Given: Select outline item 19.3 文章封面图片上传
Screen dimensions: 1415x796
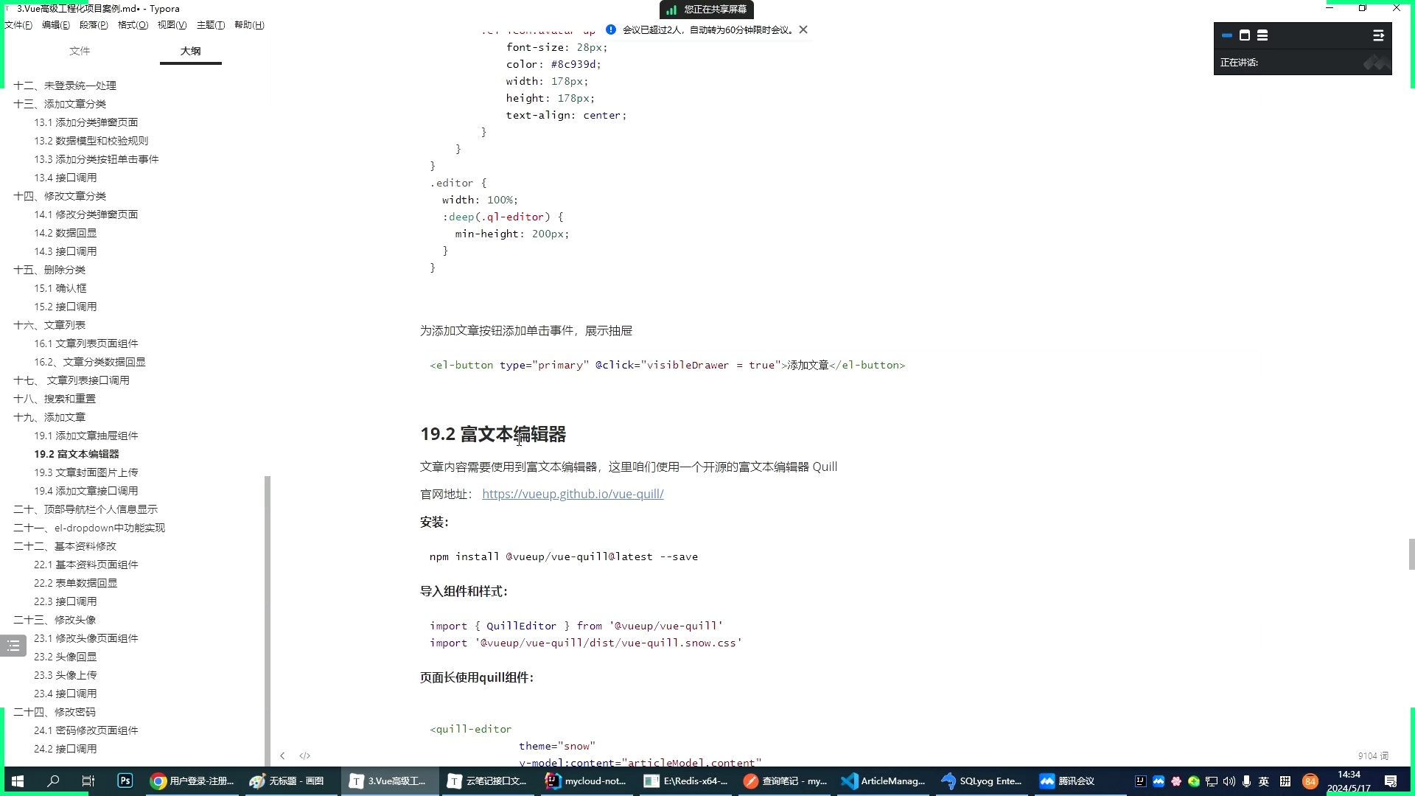Looking at the screenshot, I should point(86,472).
